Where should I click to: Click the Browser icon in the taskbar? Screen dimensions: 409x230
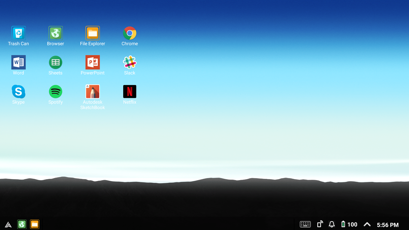point(22,224)
